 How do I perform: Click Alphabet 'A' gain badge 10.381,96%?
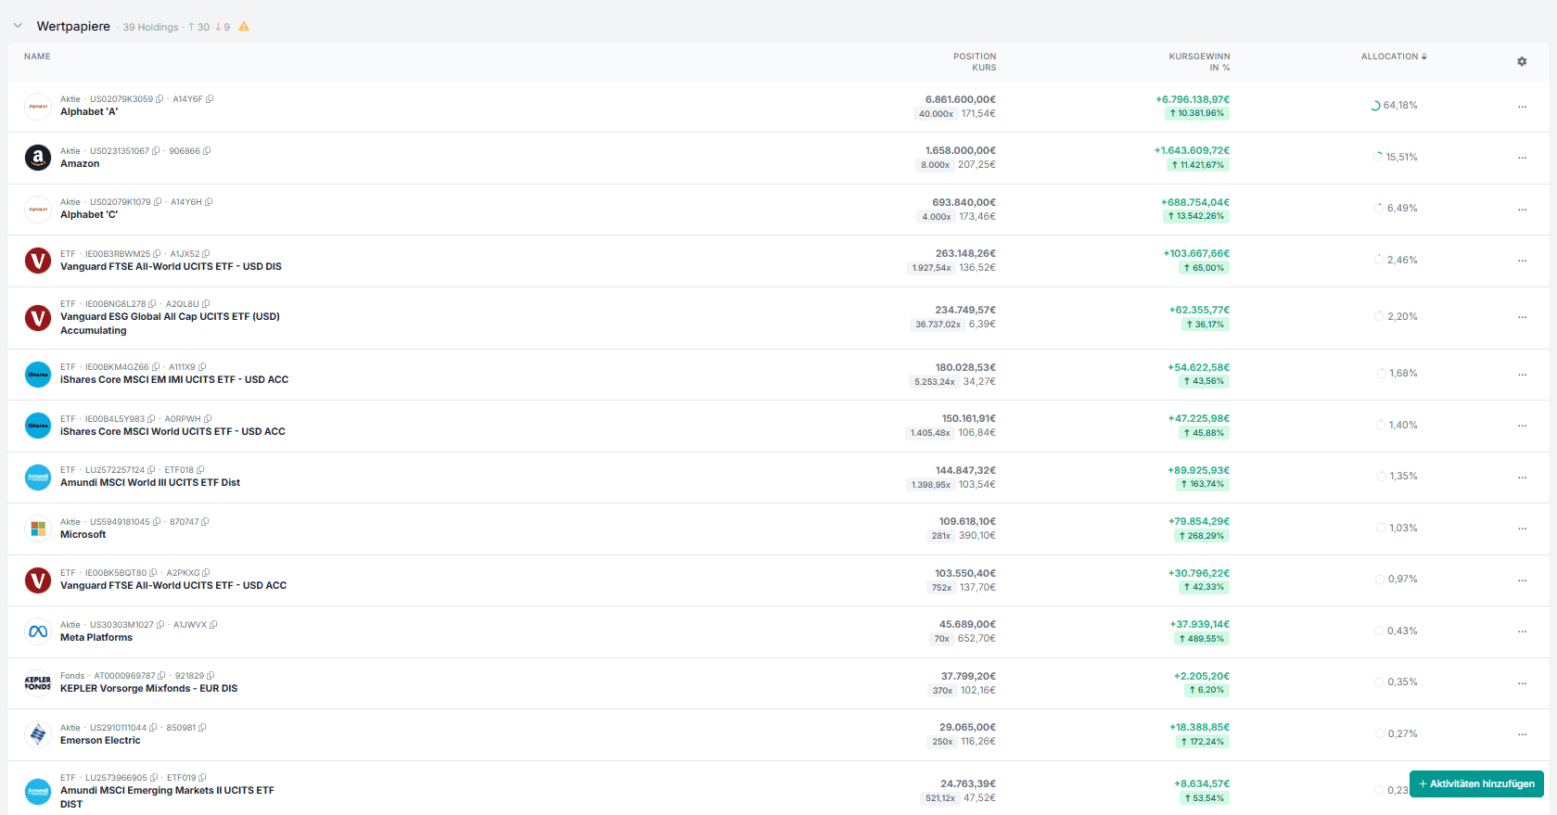click(x=1197, y=114)
